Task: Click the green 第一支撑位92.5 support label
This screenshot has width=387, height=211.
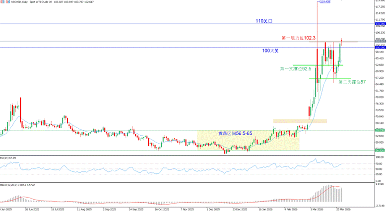Action: pos(295,68)
